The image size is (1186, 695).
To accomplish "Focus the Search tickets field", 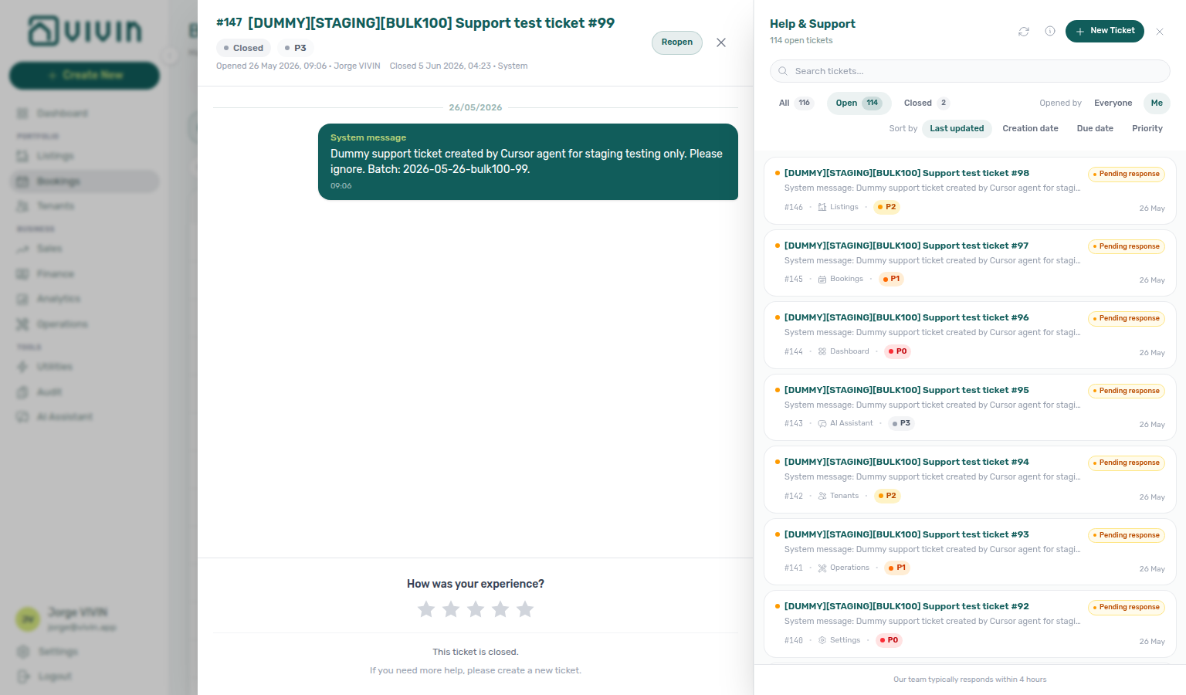I will [x=970, y=71].
